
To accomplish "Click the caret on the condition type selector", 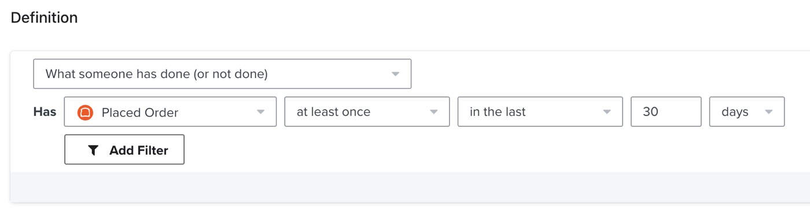I will 395,74.
